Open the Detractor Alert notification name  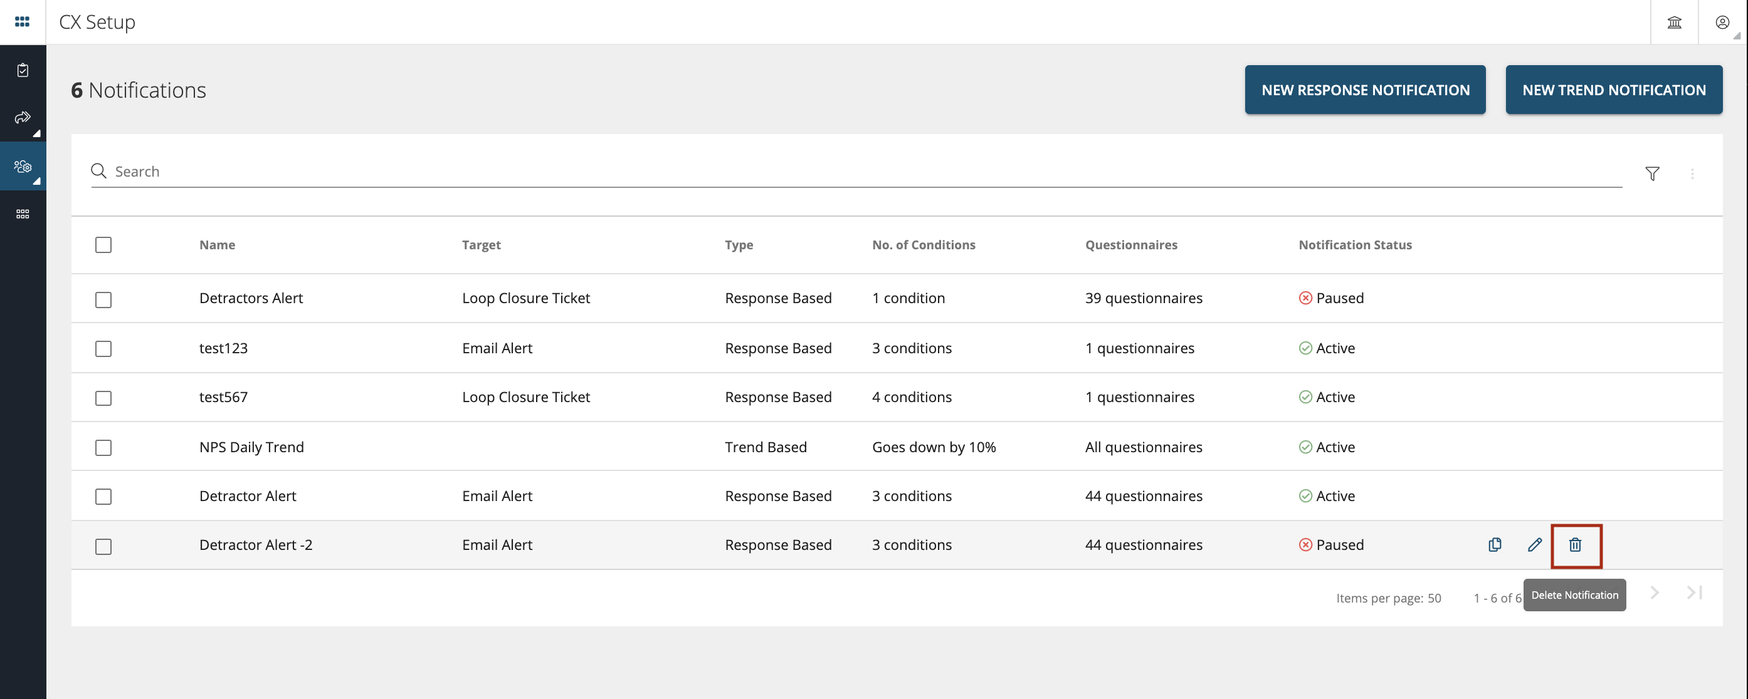coord(248,495)
